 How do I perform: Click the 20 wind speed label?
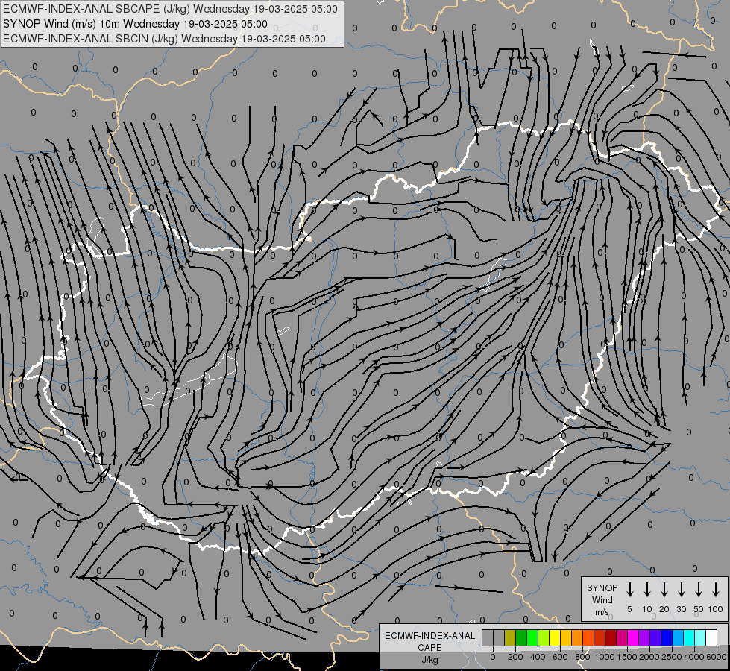tap(664, 609)
